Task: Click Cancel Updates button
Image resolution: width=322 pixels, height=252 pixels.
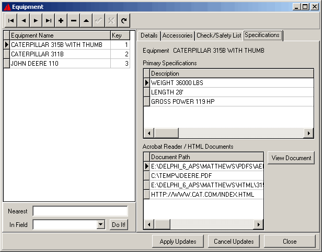Action: click(x=234, y=242)
